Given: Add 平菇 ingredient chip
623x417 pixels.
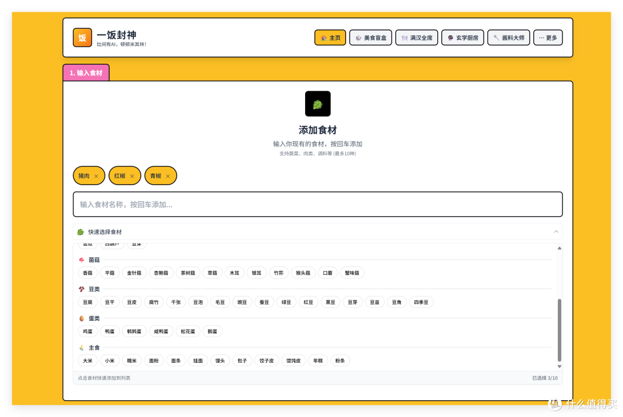Looking at the screenshot, I should 110,273.
